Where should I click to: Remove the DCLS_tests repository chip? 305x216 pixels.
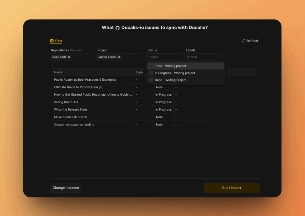(x=69, y=57)
